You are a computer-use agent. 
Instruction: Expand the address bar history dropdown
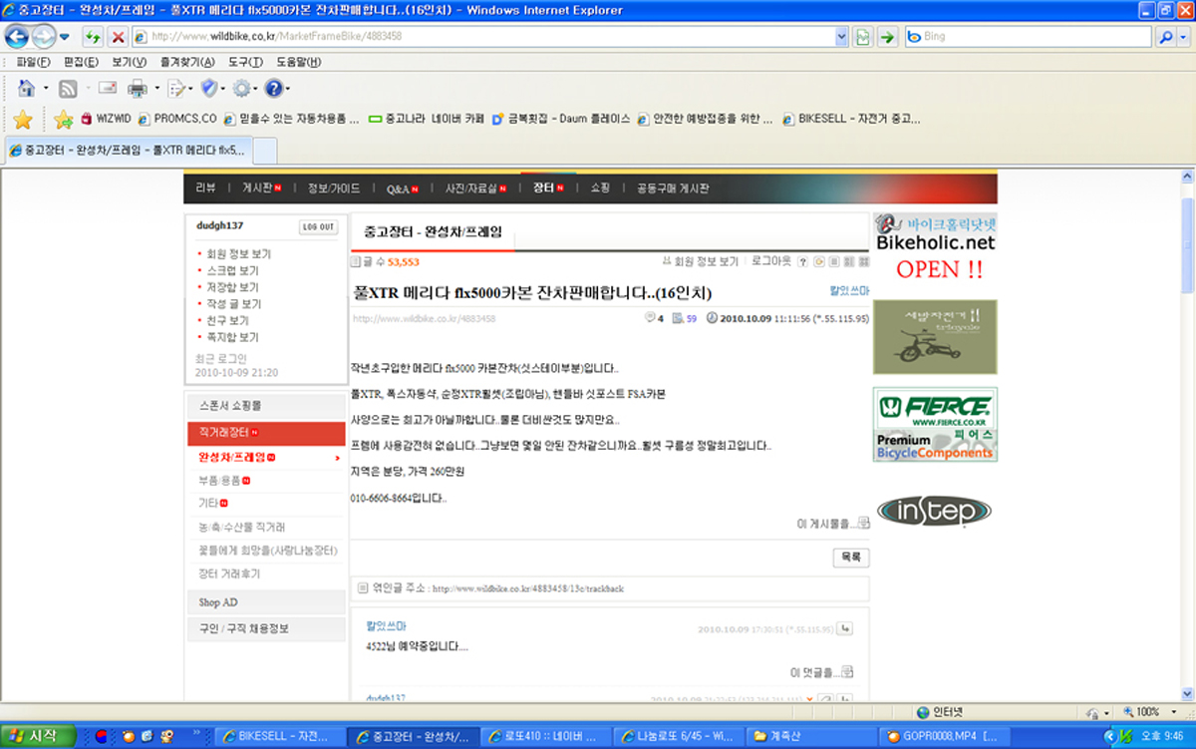pos(841,37)
